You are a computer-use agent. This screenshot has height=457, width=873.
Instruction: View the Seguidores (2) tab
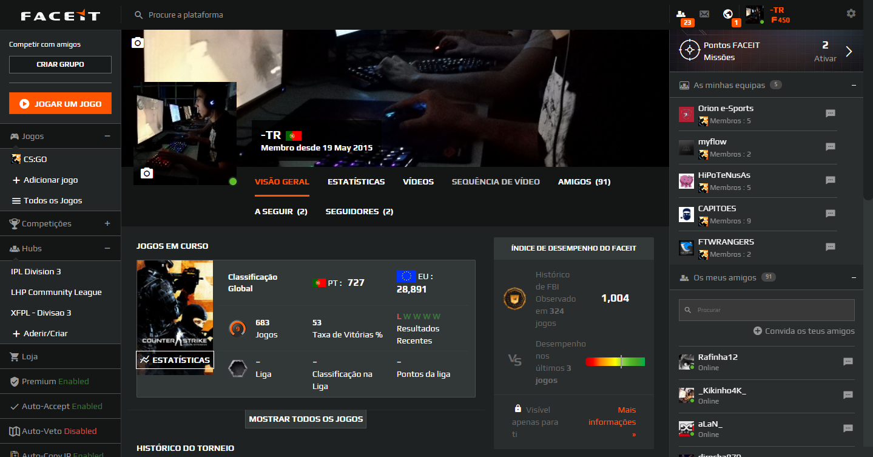[x=359, y=212]
